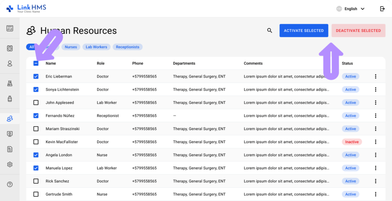Check Gertrude Smith's checkbox
Screen dimensions: 392x201
point(36,194)
